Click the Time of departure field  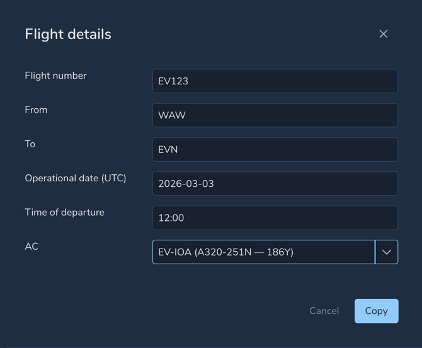[x=275, y=218]
